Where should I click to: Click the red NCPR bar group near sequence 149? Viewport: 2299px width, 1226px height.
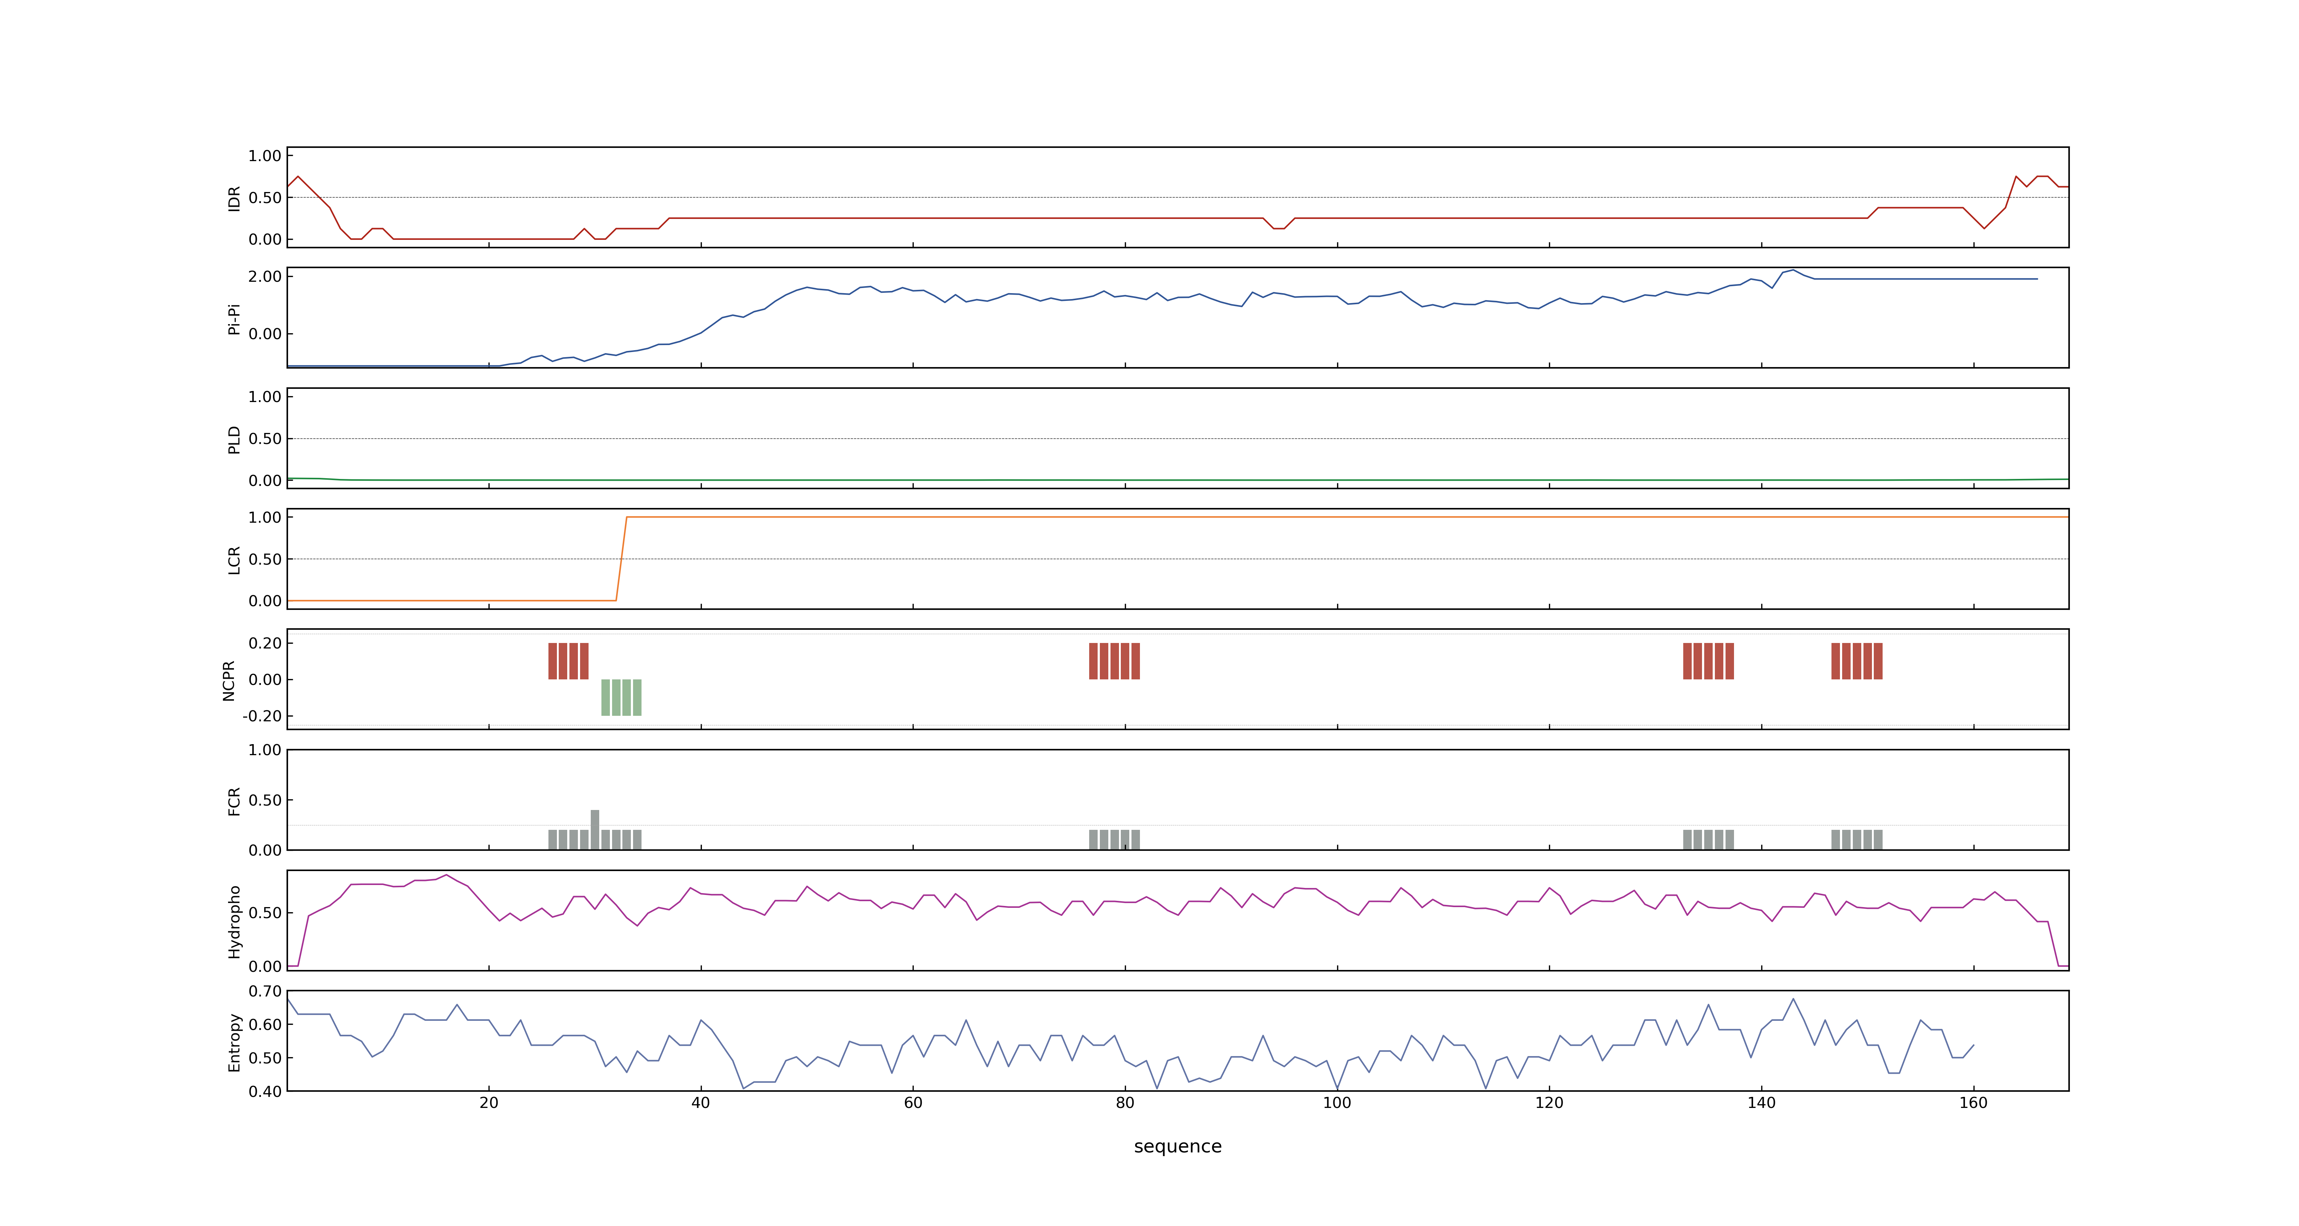click(1857, 661)
